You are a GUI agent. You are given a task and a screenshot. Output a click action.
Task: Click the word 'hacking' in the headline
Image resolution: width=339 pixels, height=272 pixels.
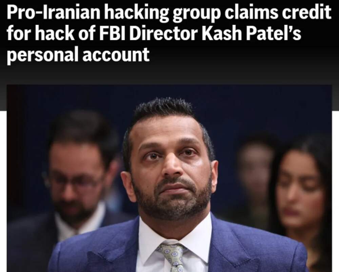(137, 13)
